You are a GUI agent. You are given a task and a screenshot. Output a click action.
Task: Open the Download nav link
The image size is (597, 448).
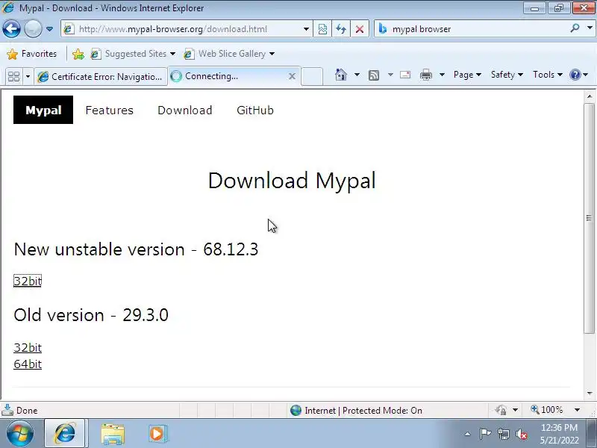tap(184, 110)
